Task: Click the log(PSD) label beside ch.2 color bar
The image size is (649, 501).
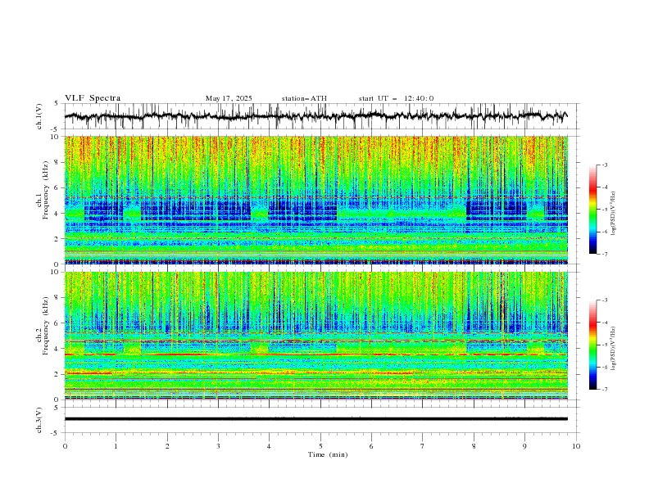Action: (614, 348)
